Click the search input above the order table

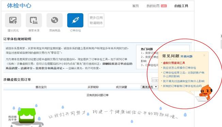click(x=155, y=80)
